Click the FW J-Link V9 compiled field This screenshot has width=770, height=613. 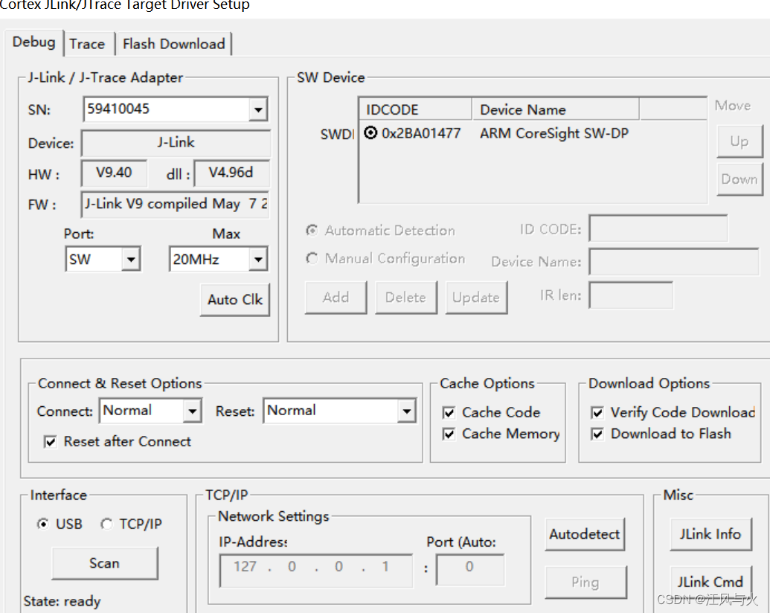pyautogui.click(x=175, y=205)
